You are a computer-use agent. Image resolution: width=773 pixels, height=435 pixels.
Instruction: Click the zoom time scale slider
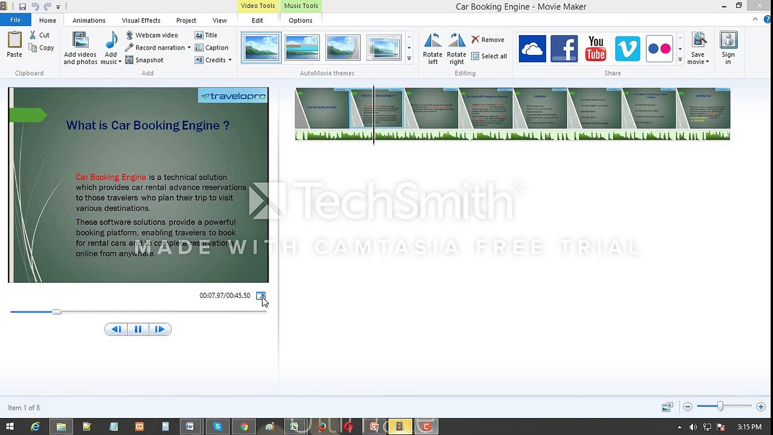tap(720, 407)
